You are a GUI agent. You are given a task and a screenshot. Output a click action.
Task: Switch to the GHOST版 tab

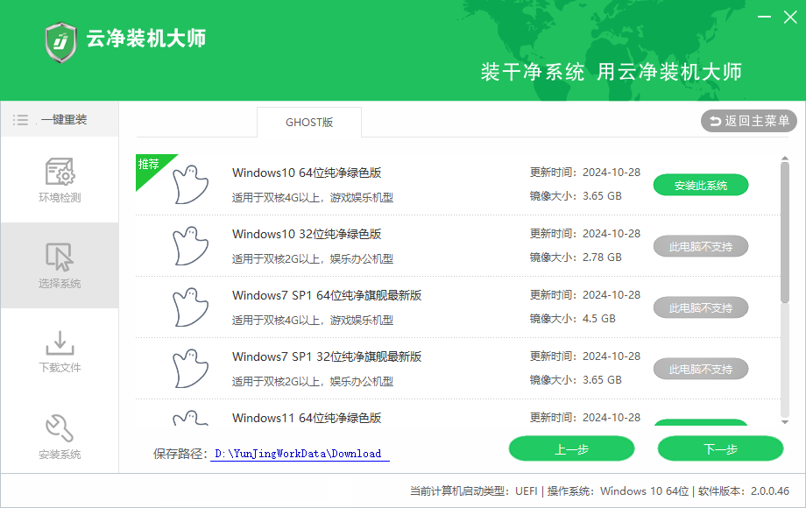tap(308, 123)
